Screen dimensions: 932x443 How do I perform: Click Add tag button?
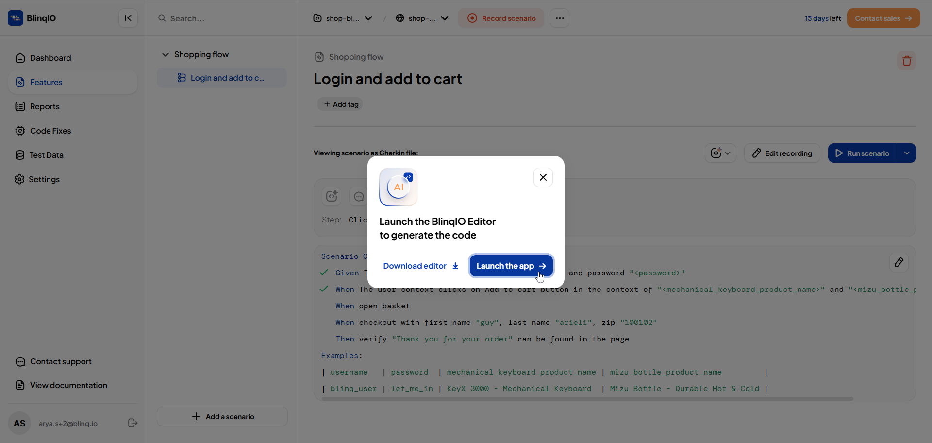tap(340, 104)
